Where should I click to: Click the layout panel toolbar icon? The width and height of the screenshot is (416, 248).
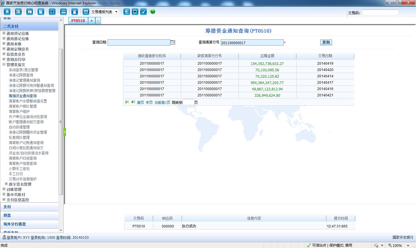point(18,12)
